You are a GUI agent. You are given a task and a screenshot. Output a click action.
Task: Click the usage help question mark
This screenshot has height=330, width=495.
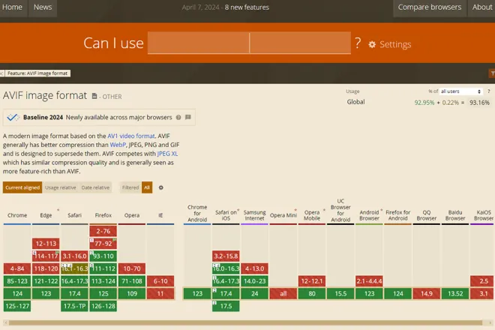coord(489,91)
